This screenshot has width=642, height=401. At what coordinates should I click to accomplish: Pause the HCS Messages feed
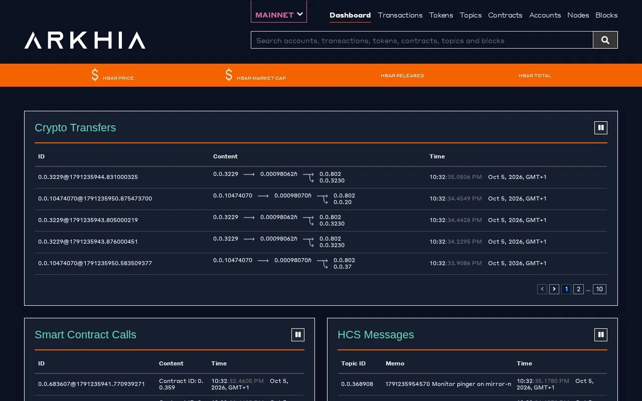click(x=601, y=335)
